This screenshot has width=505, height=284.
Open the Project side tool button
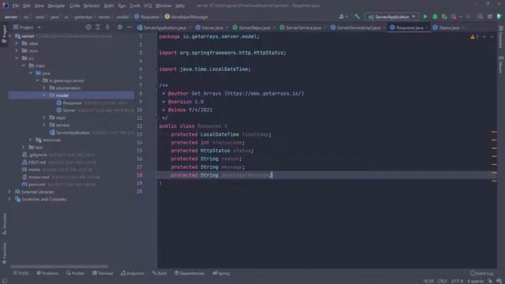[4, 34]
